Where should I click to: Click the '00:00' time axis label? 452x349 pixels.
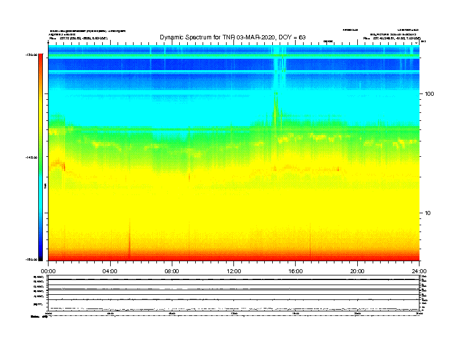[x=48, y=271]
